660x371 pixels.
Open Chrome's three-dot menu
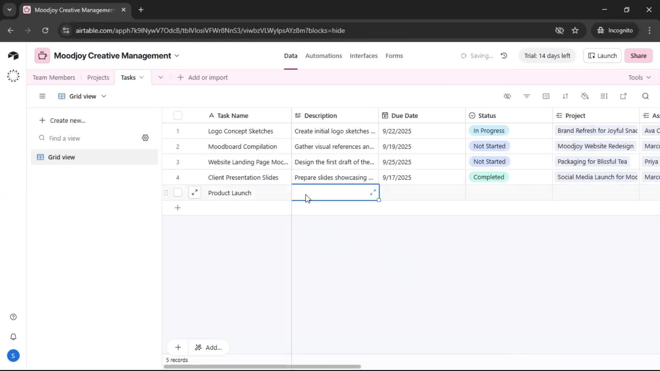click(x=649, y=31)
